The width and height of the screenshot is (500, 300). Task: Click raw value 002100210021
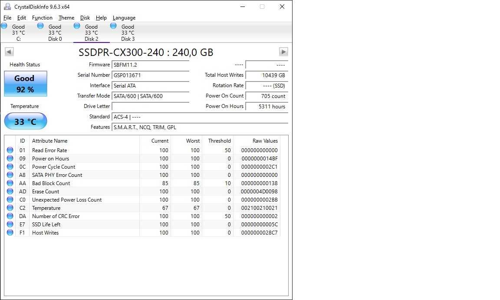coord(259,208)
